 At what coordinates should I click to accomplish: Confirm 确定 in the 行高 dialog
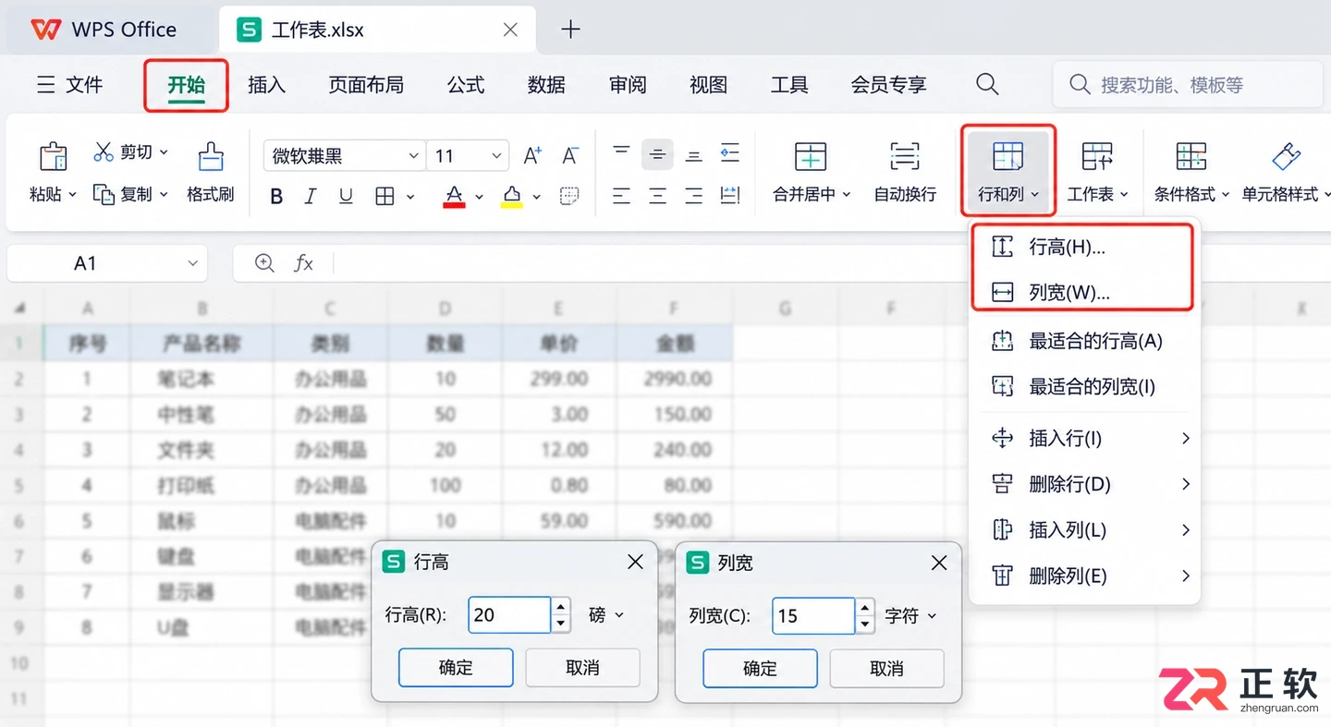456,668
